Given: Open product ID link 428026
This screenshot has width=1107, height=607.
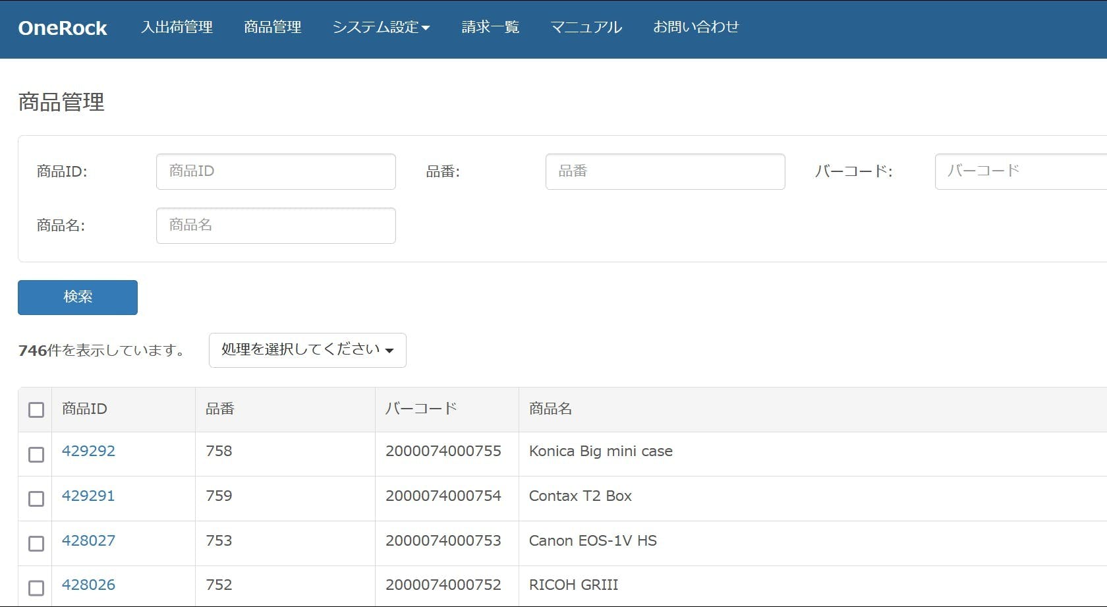Looking at the screenshot, I should tap(88, 585).
